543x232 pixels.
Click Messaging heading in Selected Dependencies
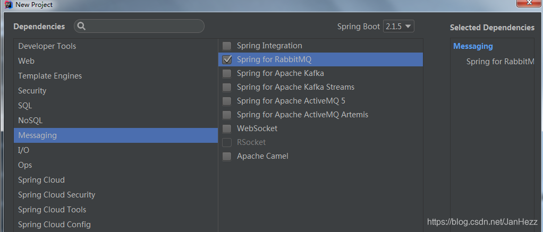473,46
